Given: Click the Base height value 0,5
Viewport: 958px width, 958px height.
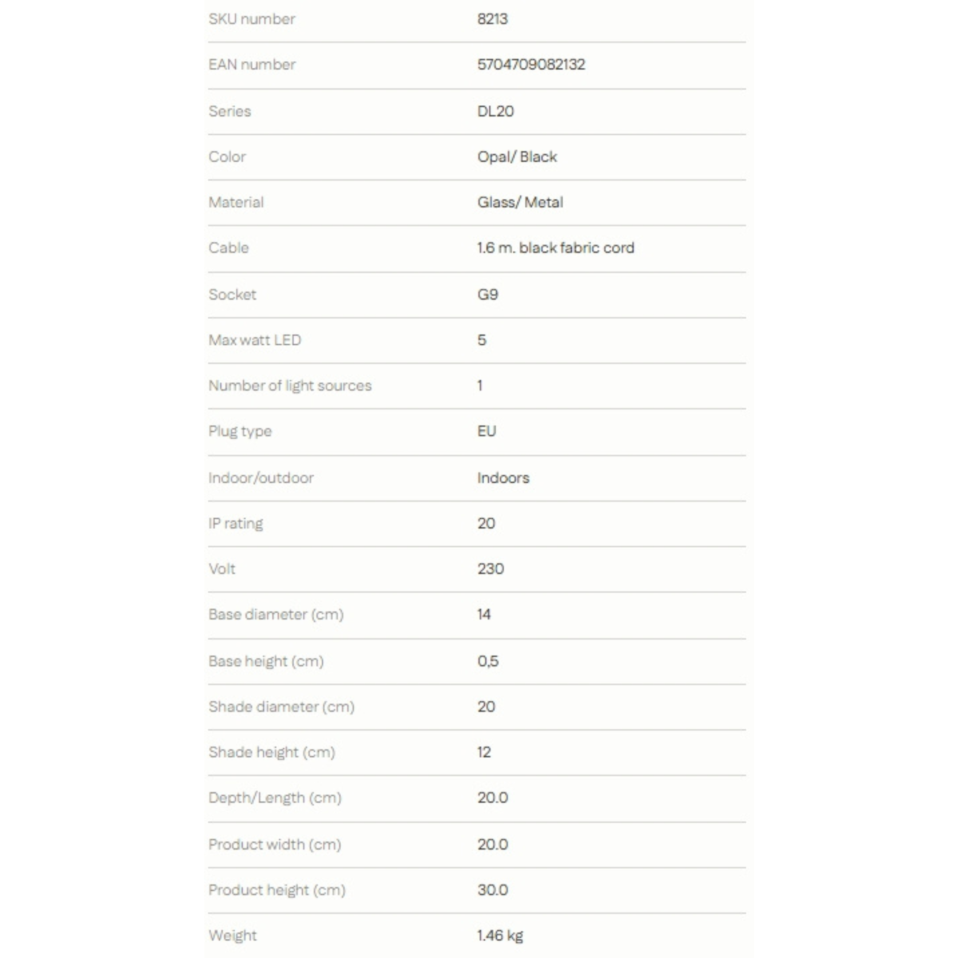Looking at the screenshot, I should 488,661.
